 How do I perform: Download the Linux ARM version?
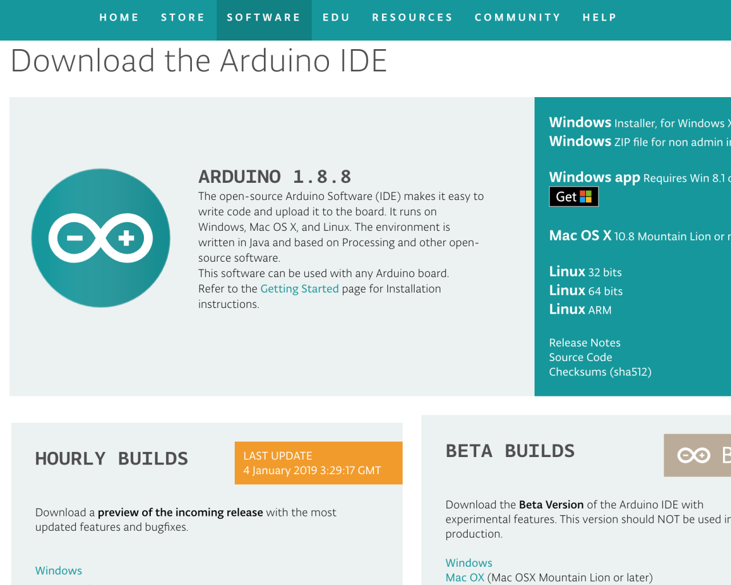coord(580,310)
